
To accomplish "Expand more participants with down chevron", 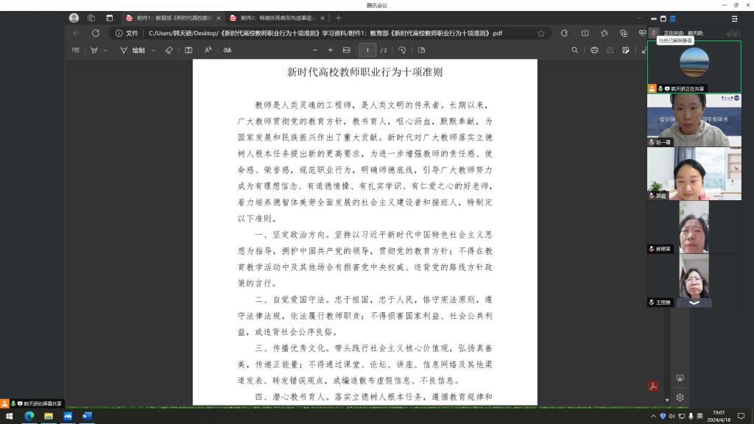I will tap(694, 302).
